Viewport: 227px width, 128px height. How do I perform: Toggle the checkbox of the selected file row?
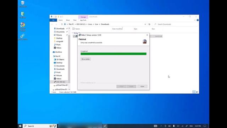click(74, 36)
